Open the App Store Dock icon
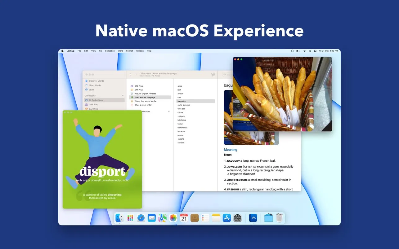Screen dimensions: 399x249 227,218
